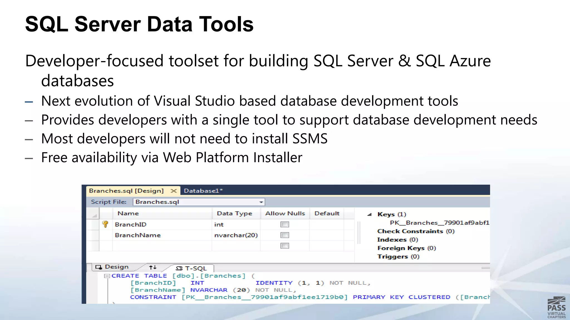
Task: Click the select-all corner cell of the grid
Action: [x=93, y=214]
